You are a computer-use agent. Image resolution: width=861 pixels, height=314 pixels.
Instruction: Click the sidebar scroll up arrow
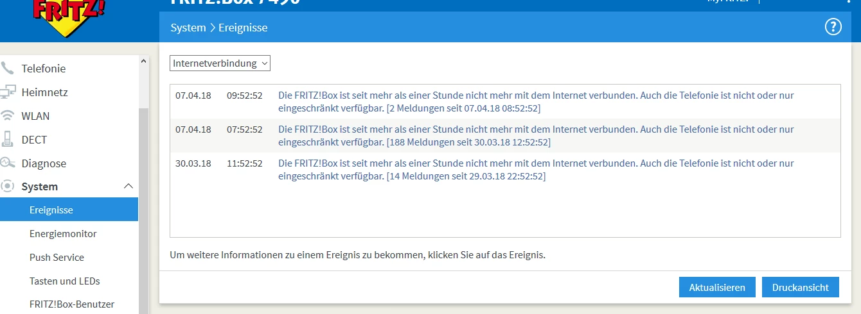[144, 62]
